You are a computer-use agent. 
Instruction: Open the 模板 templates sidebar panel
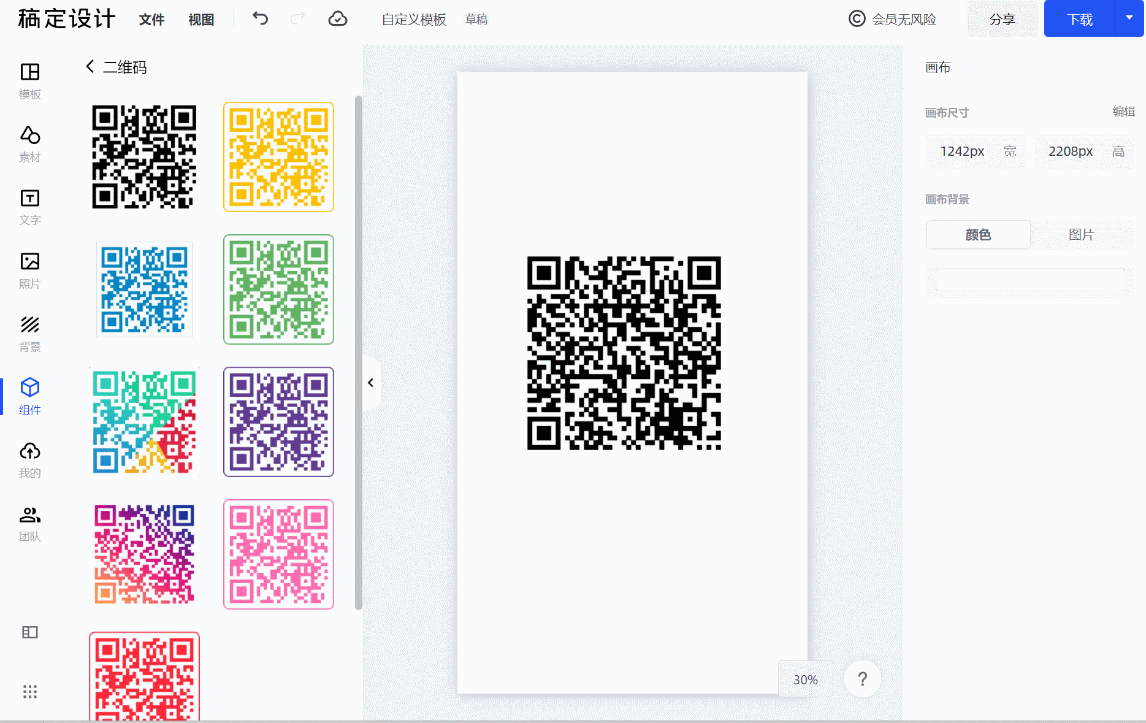point(29,81)
